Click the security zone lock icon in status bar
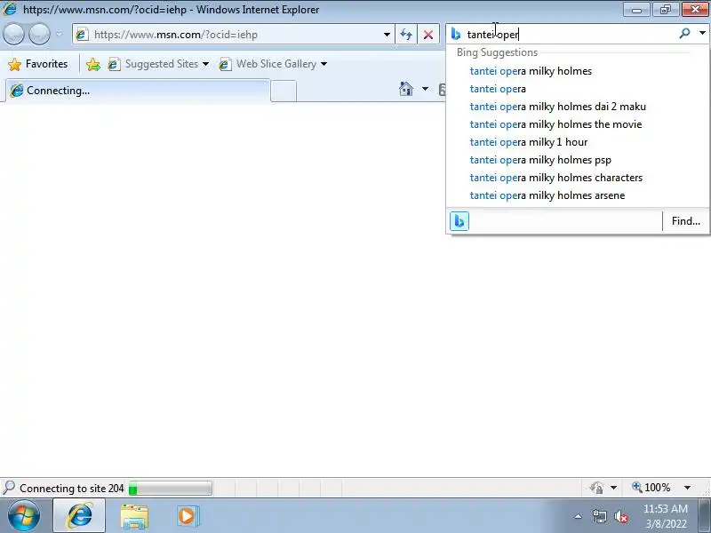This screenshot has width=711, height=533. pyautogui.click(x=596, y=488)
